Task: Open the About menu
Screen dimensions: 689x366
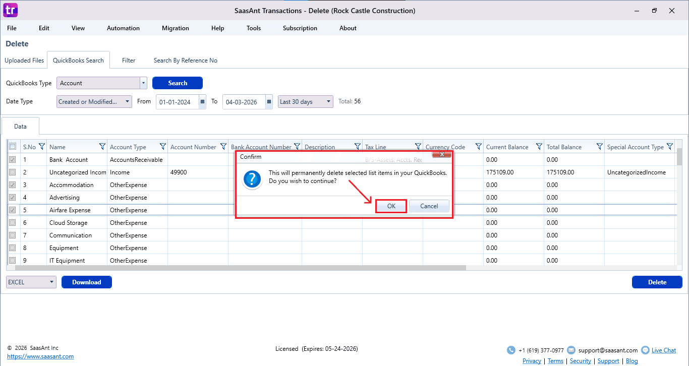Action: click(x=348, y=28)
